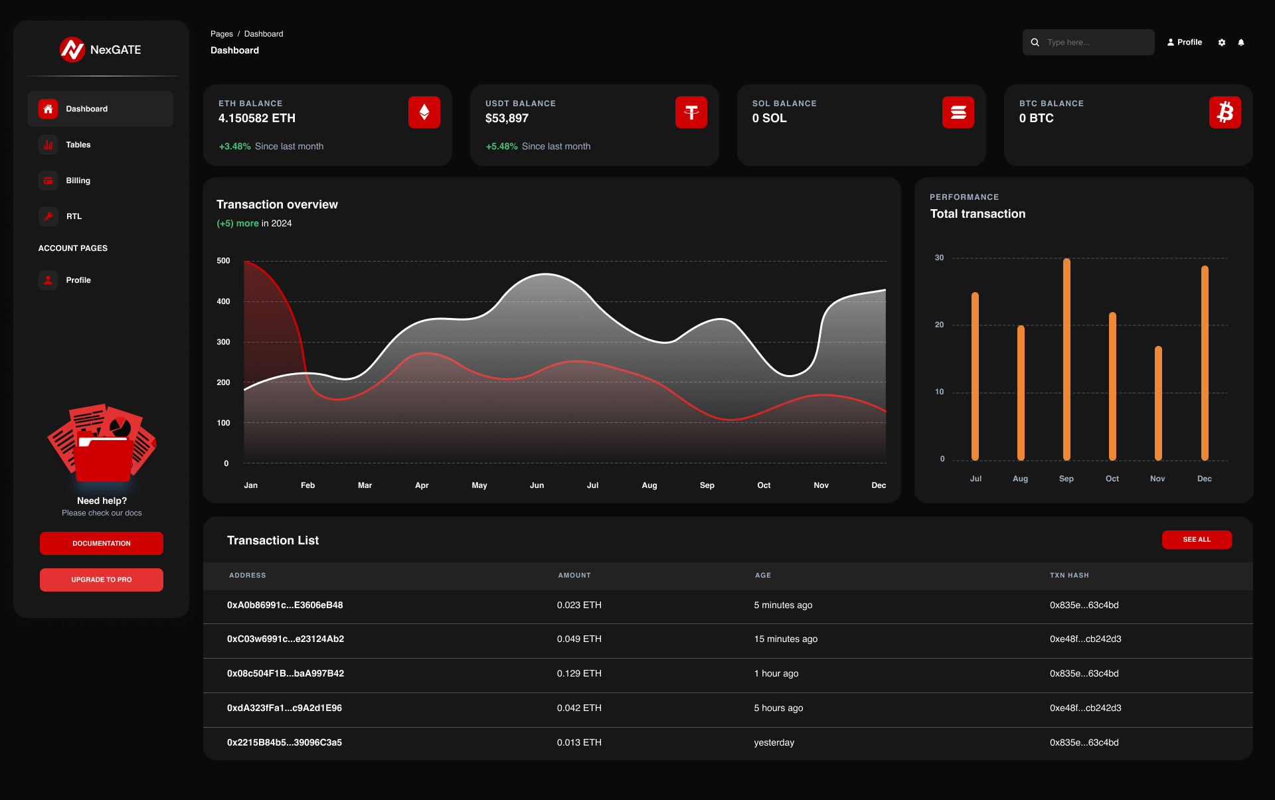Open the Dashboard menu item

point(100,109)
